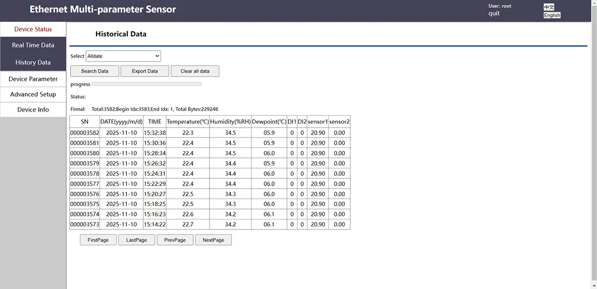Viewport: 597px width, 289px height.
Task: Select record SN 000003573
Action: [85, 224]
